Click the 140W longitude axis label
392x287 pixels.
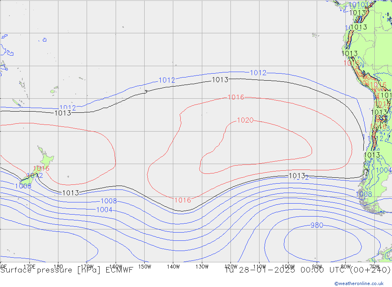tap(173, 267)
